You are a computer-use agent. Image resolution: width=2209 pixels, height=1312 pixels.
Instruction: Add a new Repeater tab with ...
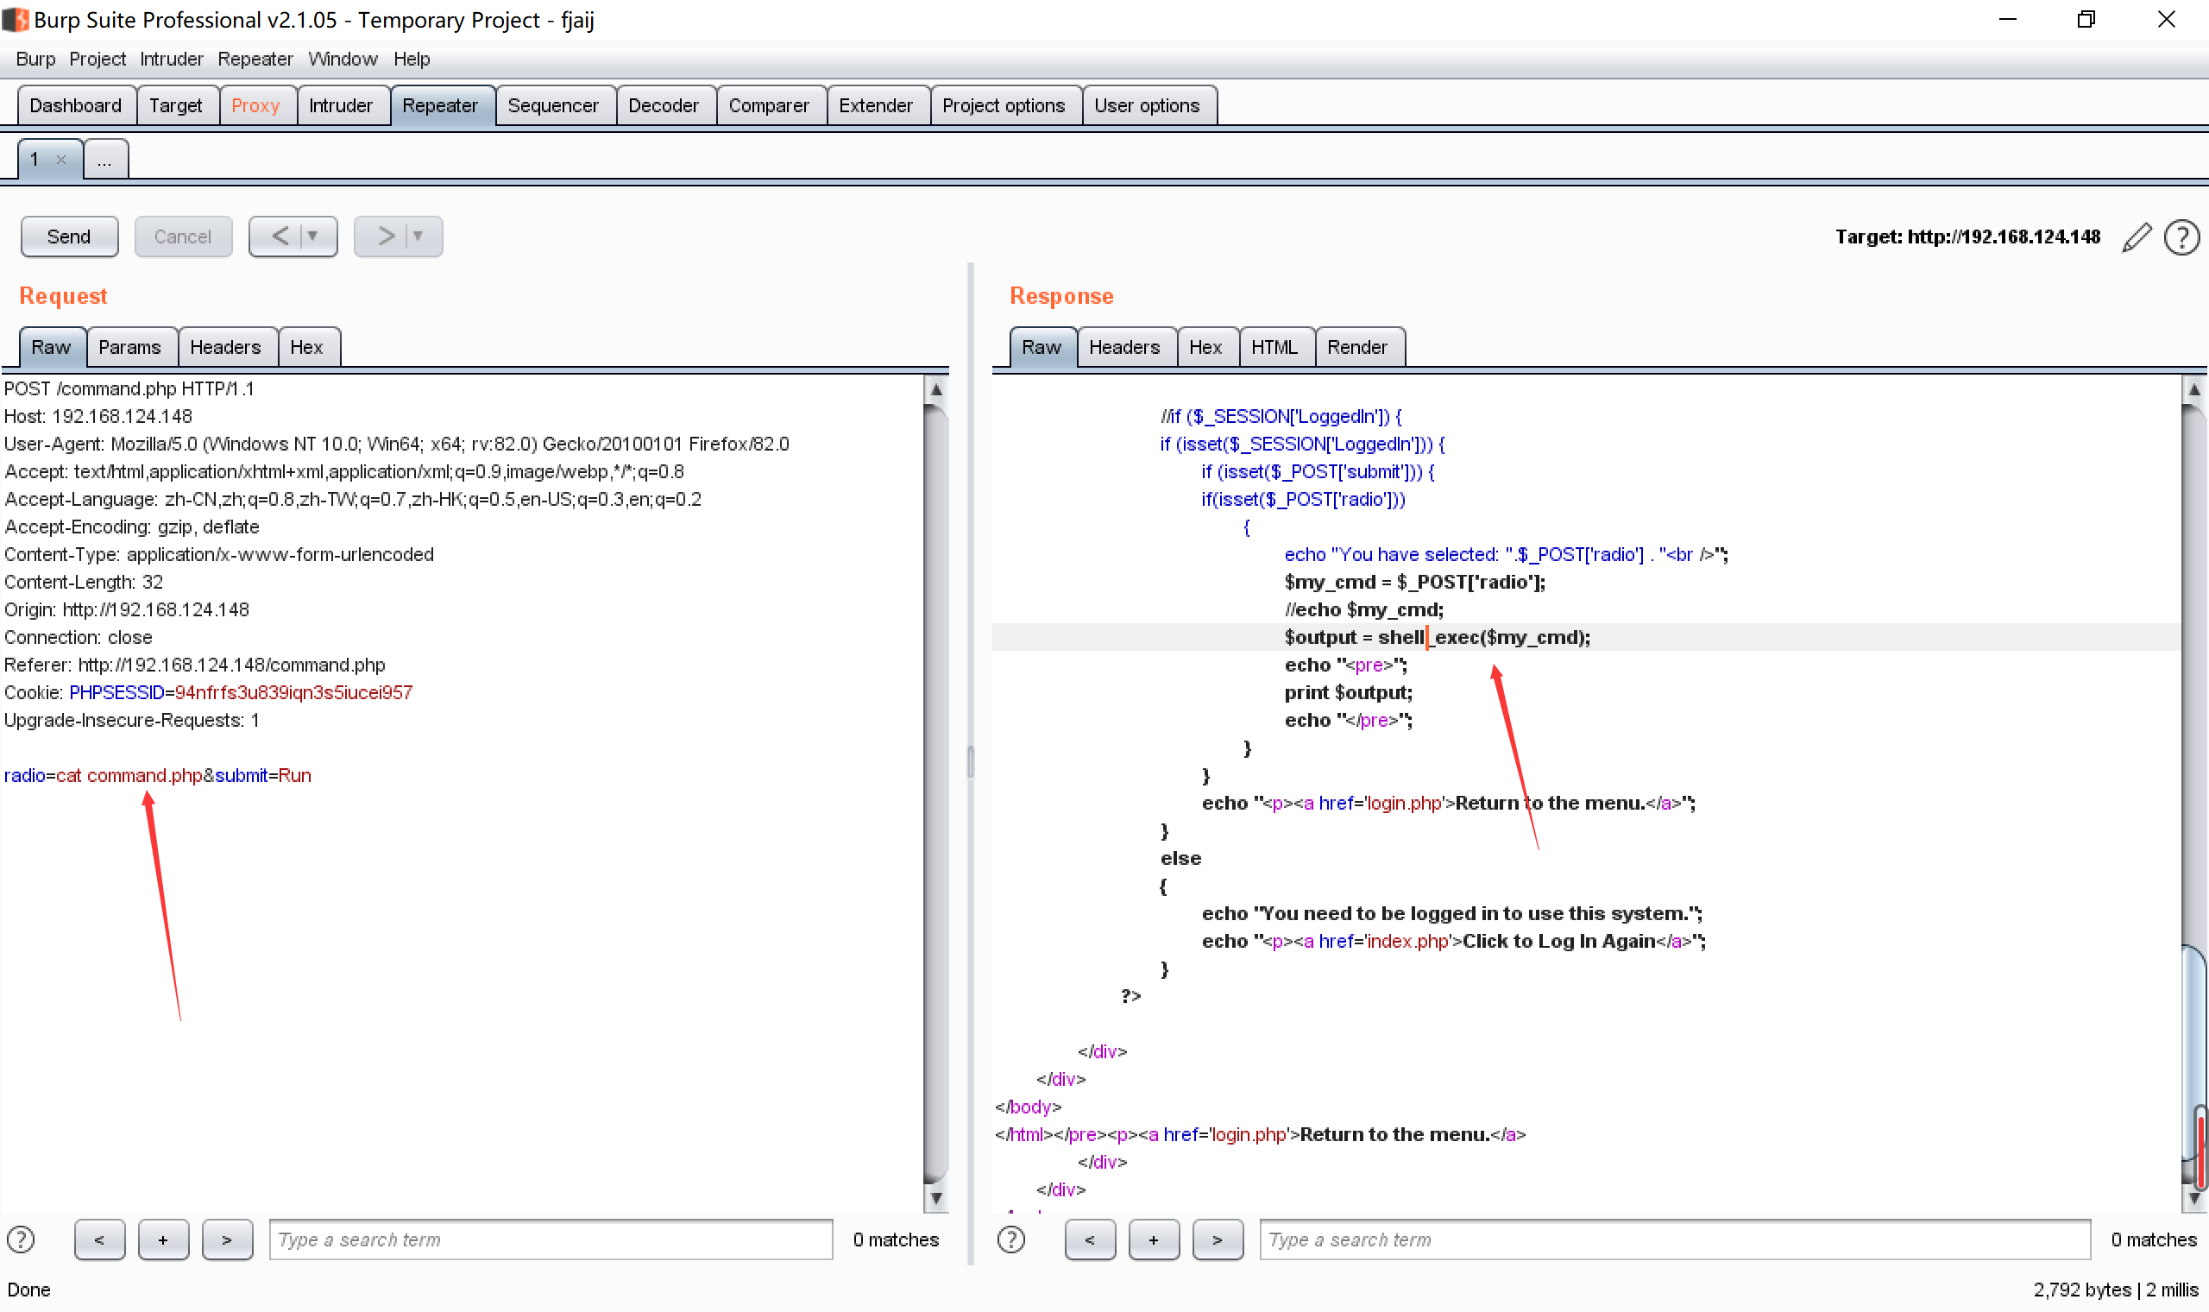pos(105,160)
